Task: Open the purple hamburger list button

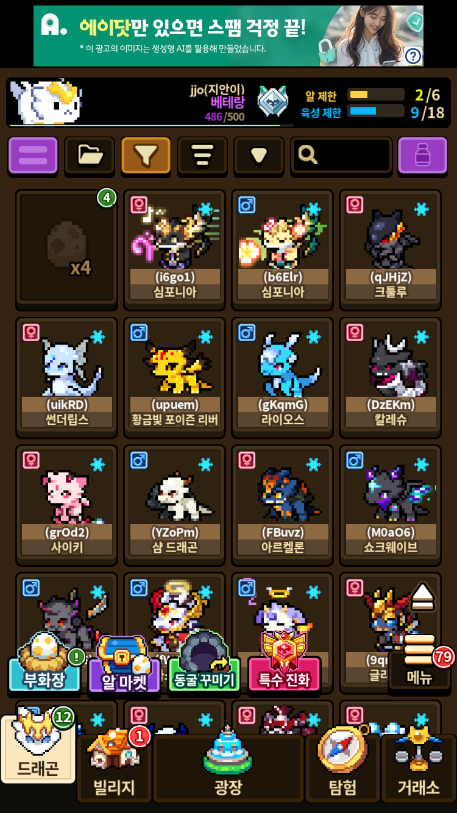Action: [33, 155]
